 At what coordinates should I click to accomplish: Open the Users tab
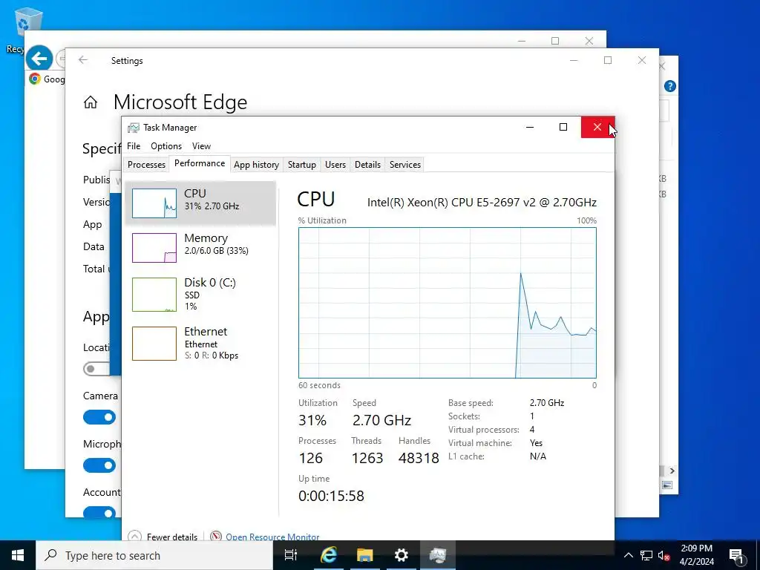click(x=335, y=165)
